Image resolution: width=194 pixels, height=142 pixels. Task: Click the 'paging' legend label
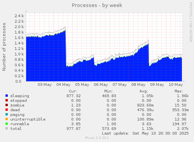[17, 115]
